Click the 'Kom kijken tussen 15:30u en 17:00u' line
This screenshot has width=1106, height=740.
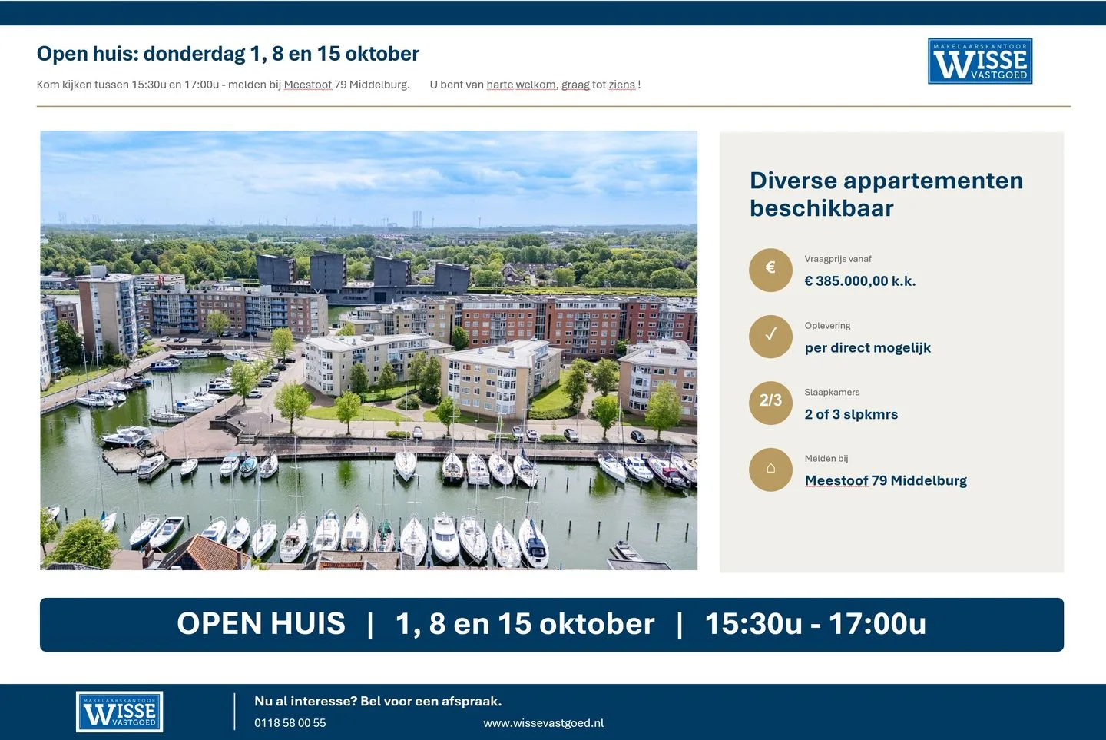[224, 85]
